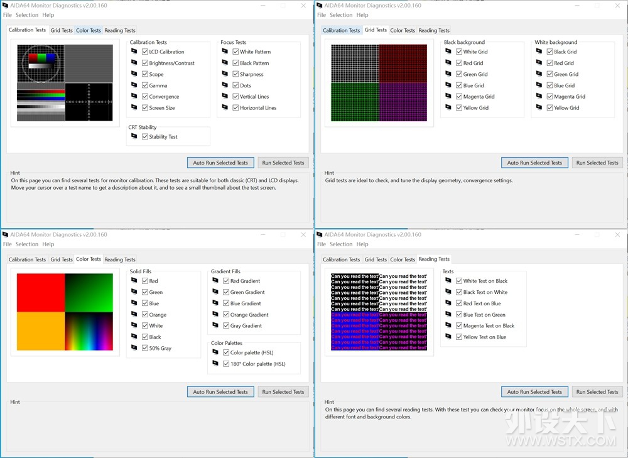Click monitor icon next to 50% Gray
This screenshot has height=458, width=628.
click(x=134, y=348)
